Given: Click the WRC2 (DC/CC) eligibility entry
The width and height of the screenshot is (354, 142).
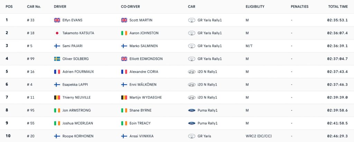Looking at the screenshot, I should pyautogui.click(x=259, y=136).
